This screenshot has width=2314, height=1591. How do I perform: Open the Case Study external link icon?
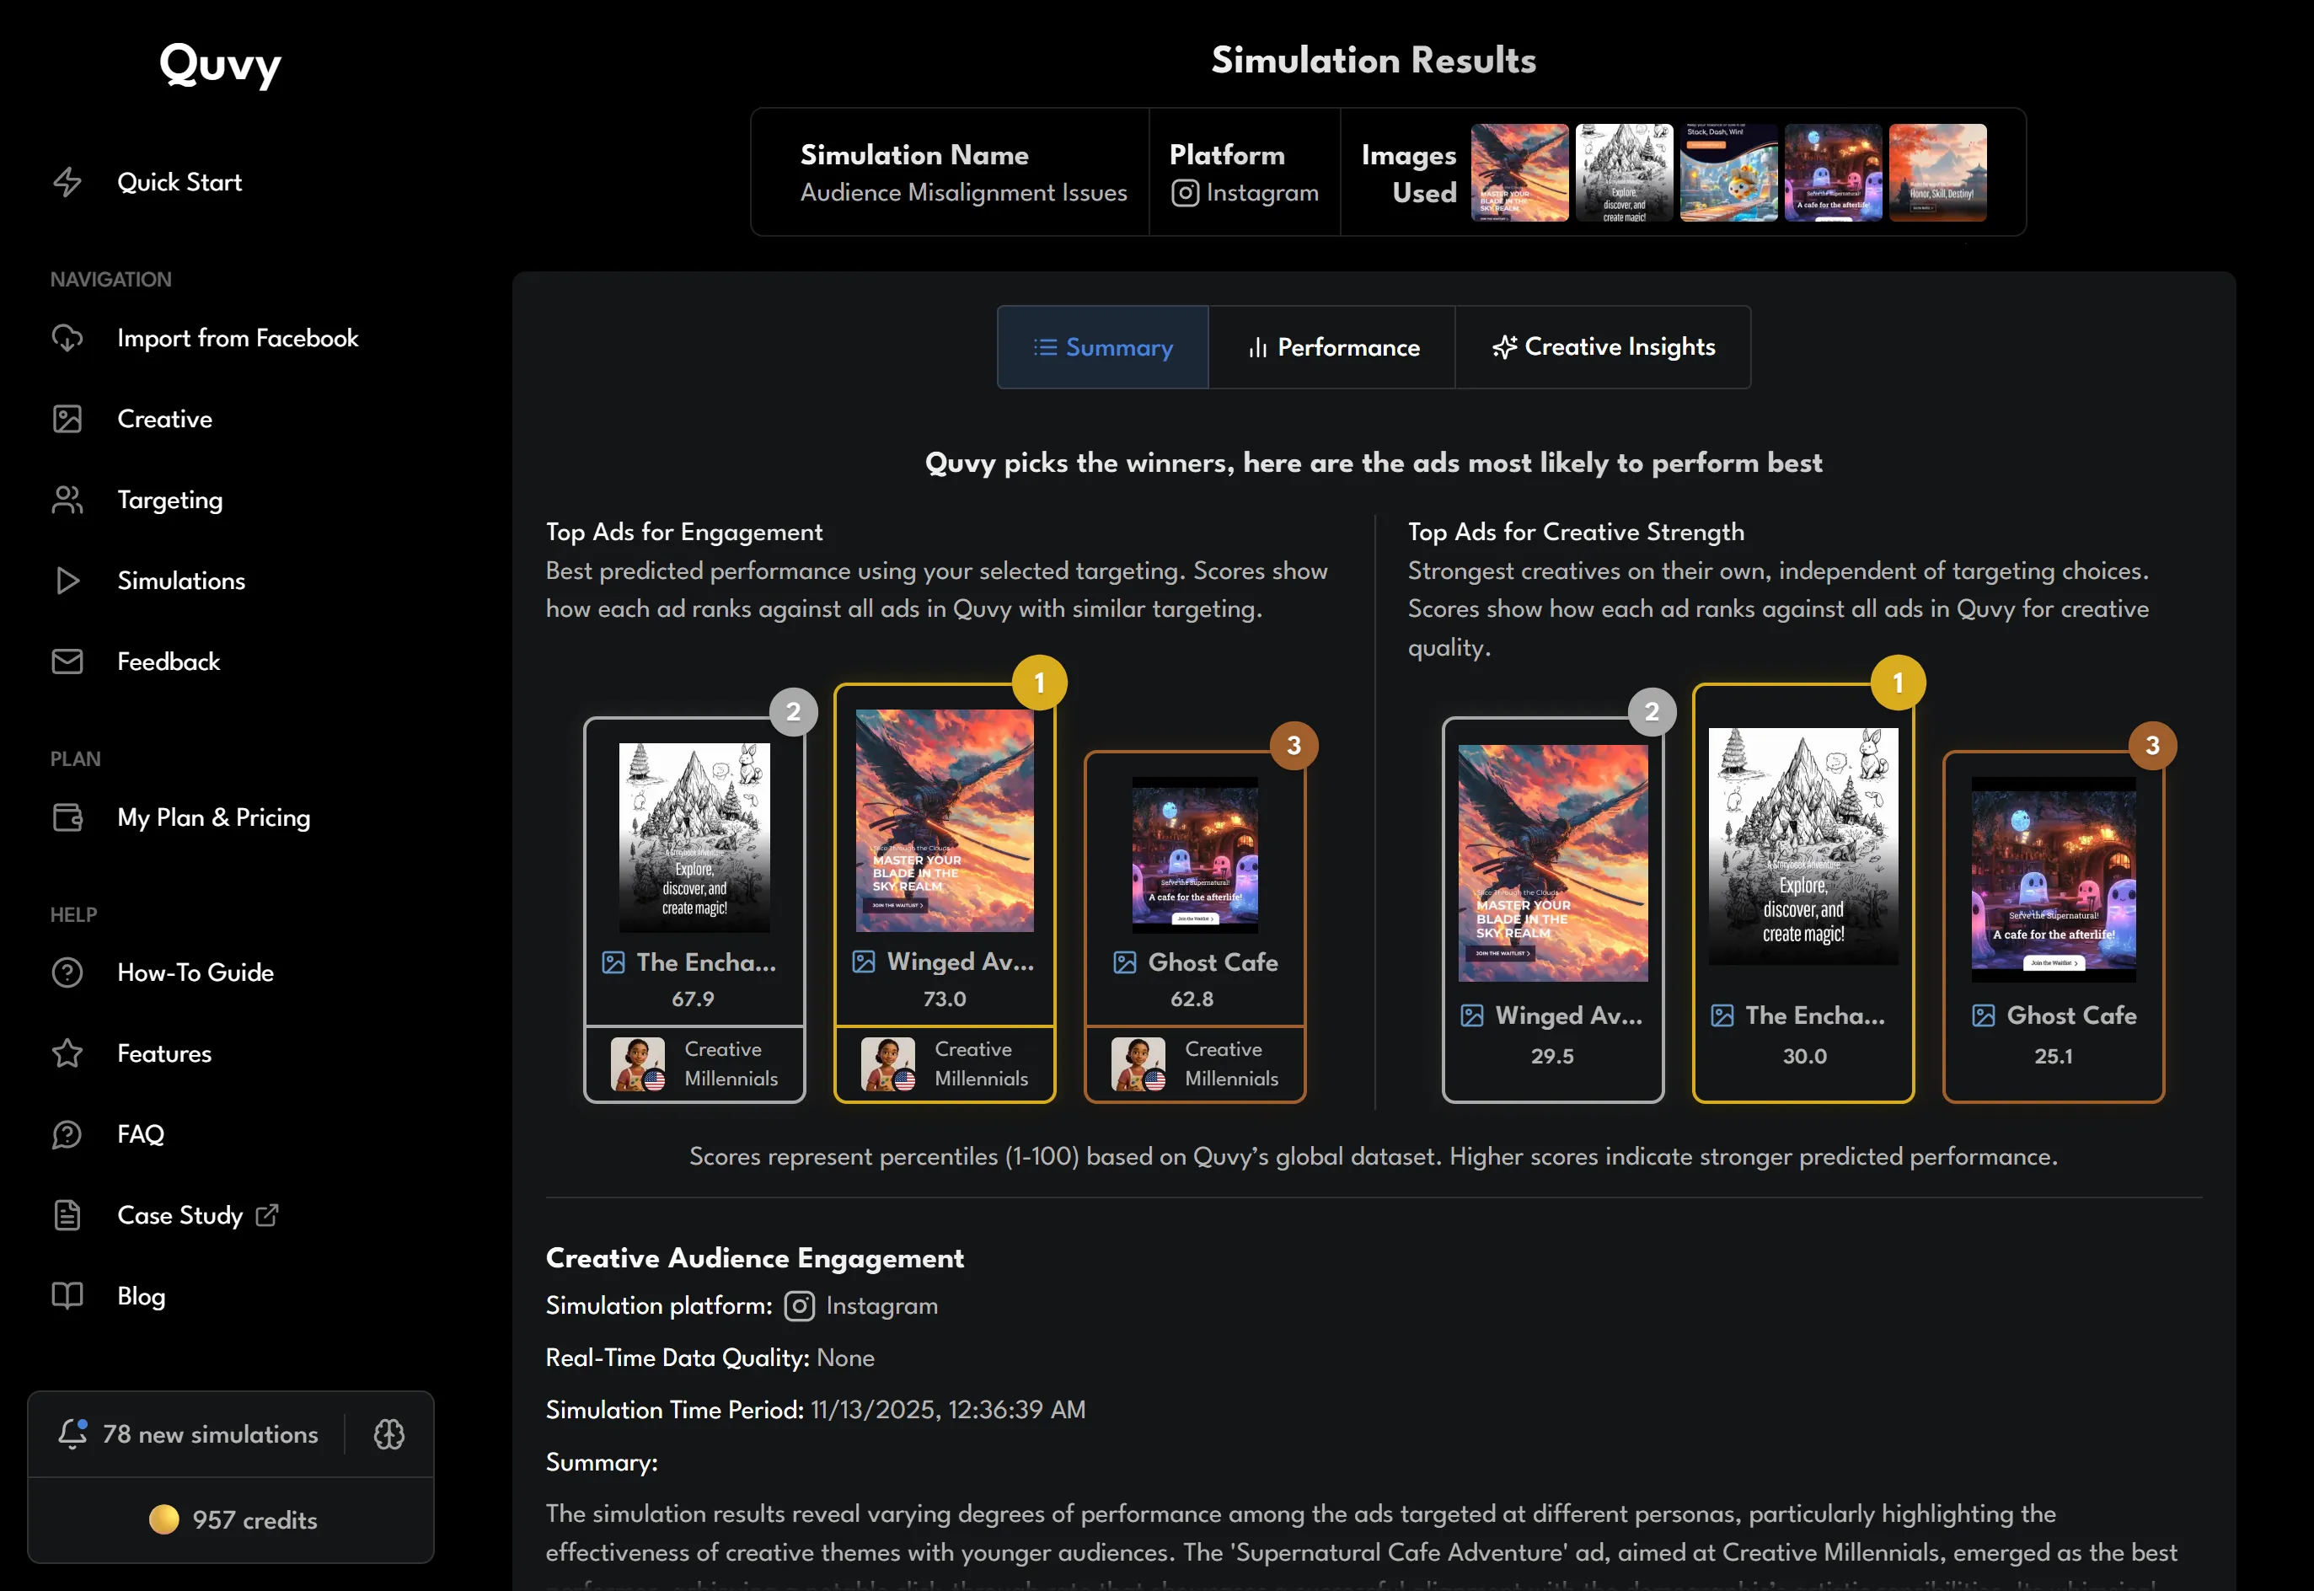pos(267,1214)
